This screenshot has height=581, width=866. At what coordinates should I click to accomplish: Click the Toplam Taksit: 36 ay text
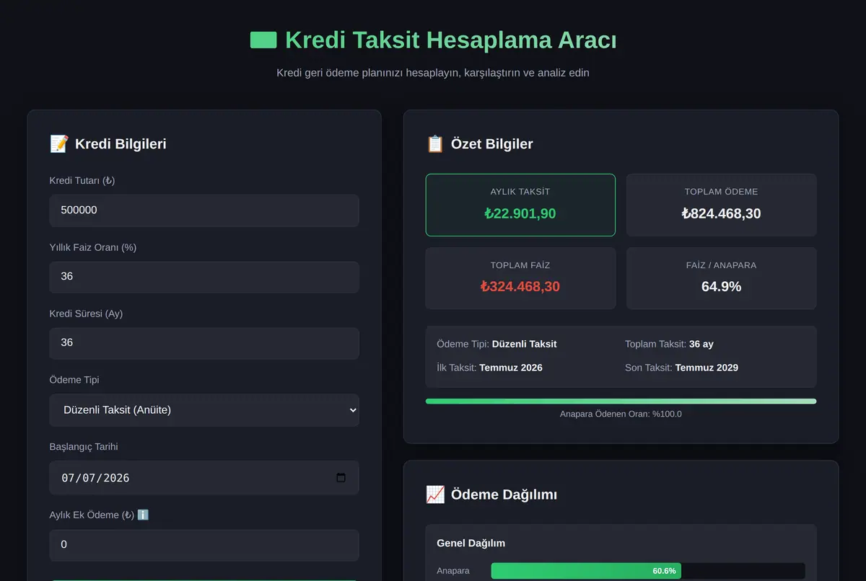pos(669,344)
